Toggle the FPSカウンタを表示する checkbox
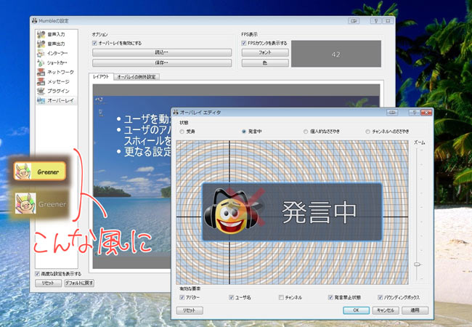472x327 pixels. [244, 44]
